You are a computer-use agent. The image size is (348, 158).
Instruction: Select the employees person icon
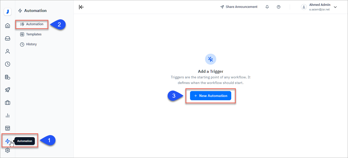point(8,51)
